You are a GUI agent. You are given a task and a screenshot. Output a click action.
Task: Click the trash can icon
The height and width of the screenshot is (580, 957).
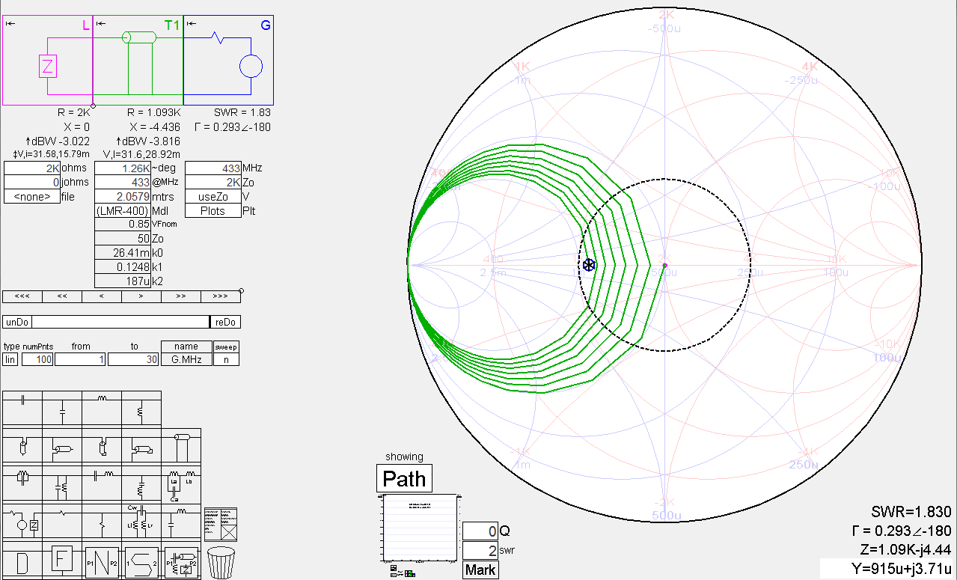(x=221, y=563)
